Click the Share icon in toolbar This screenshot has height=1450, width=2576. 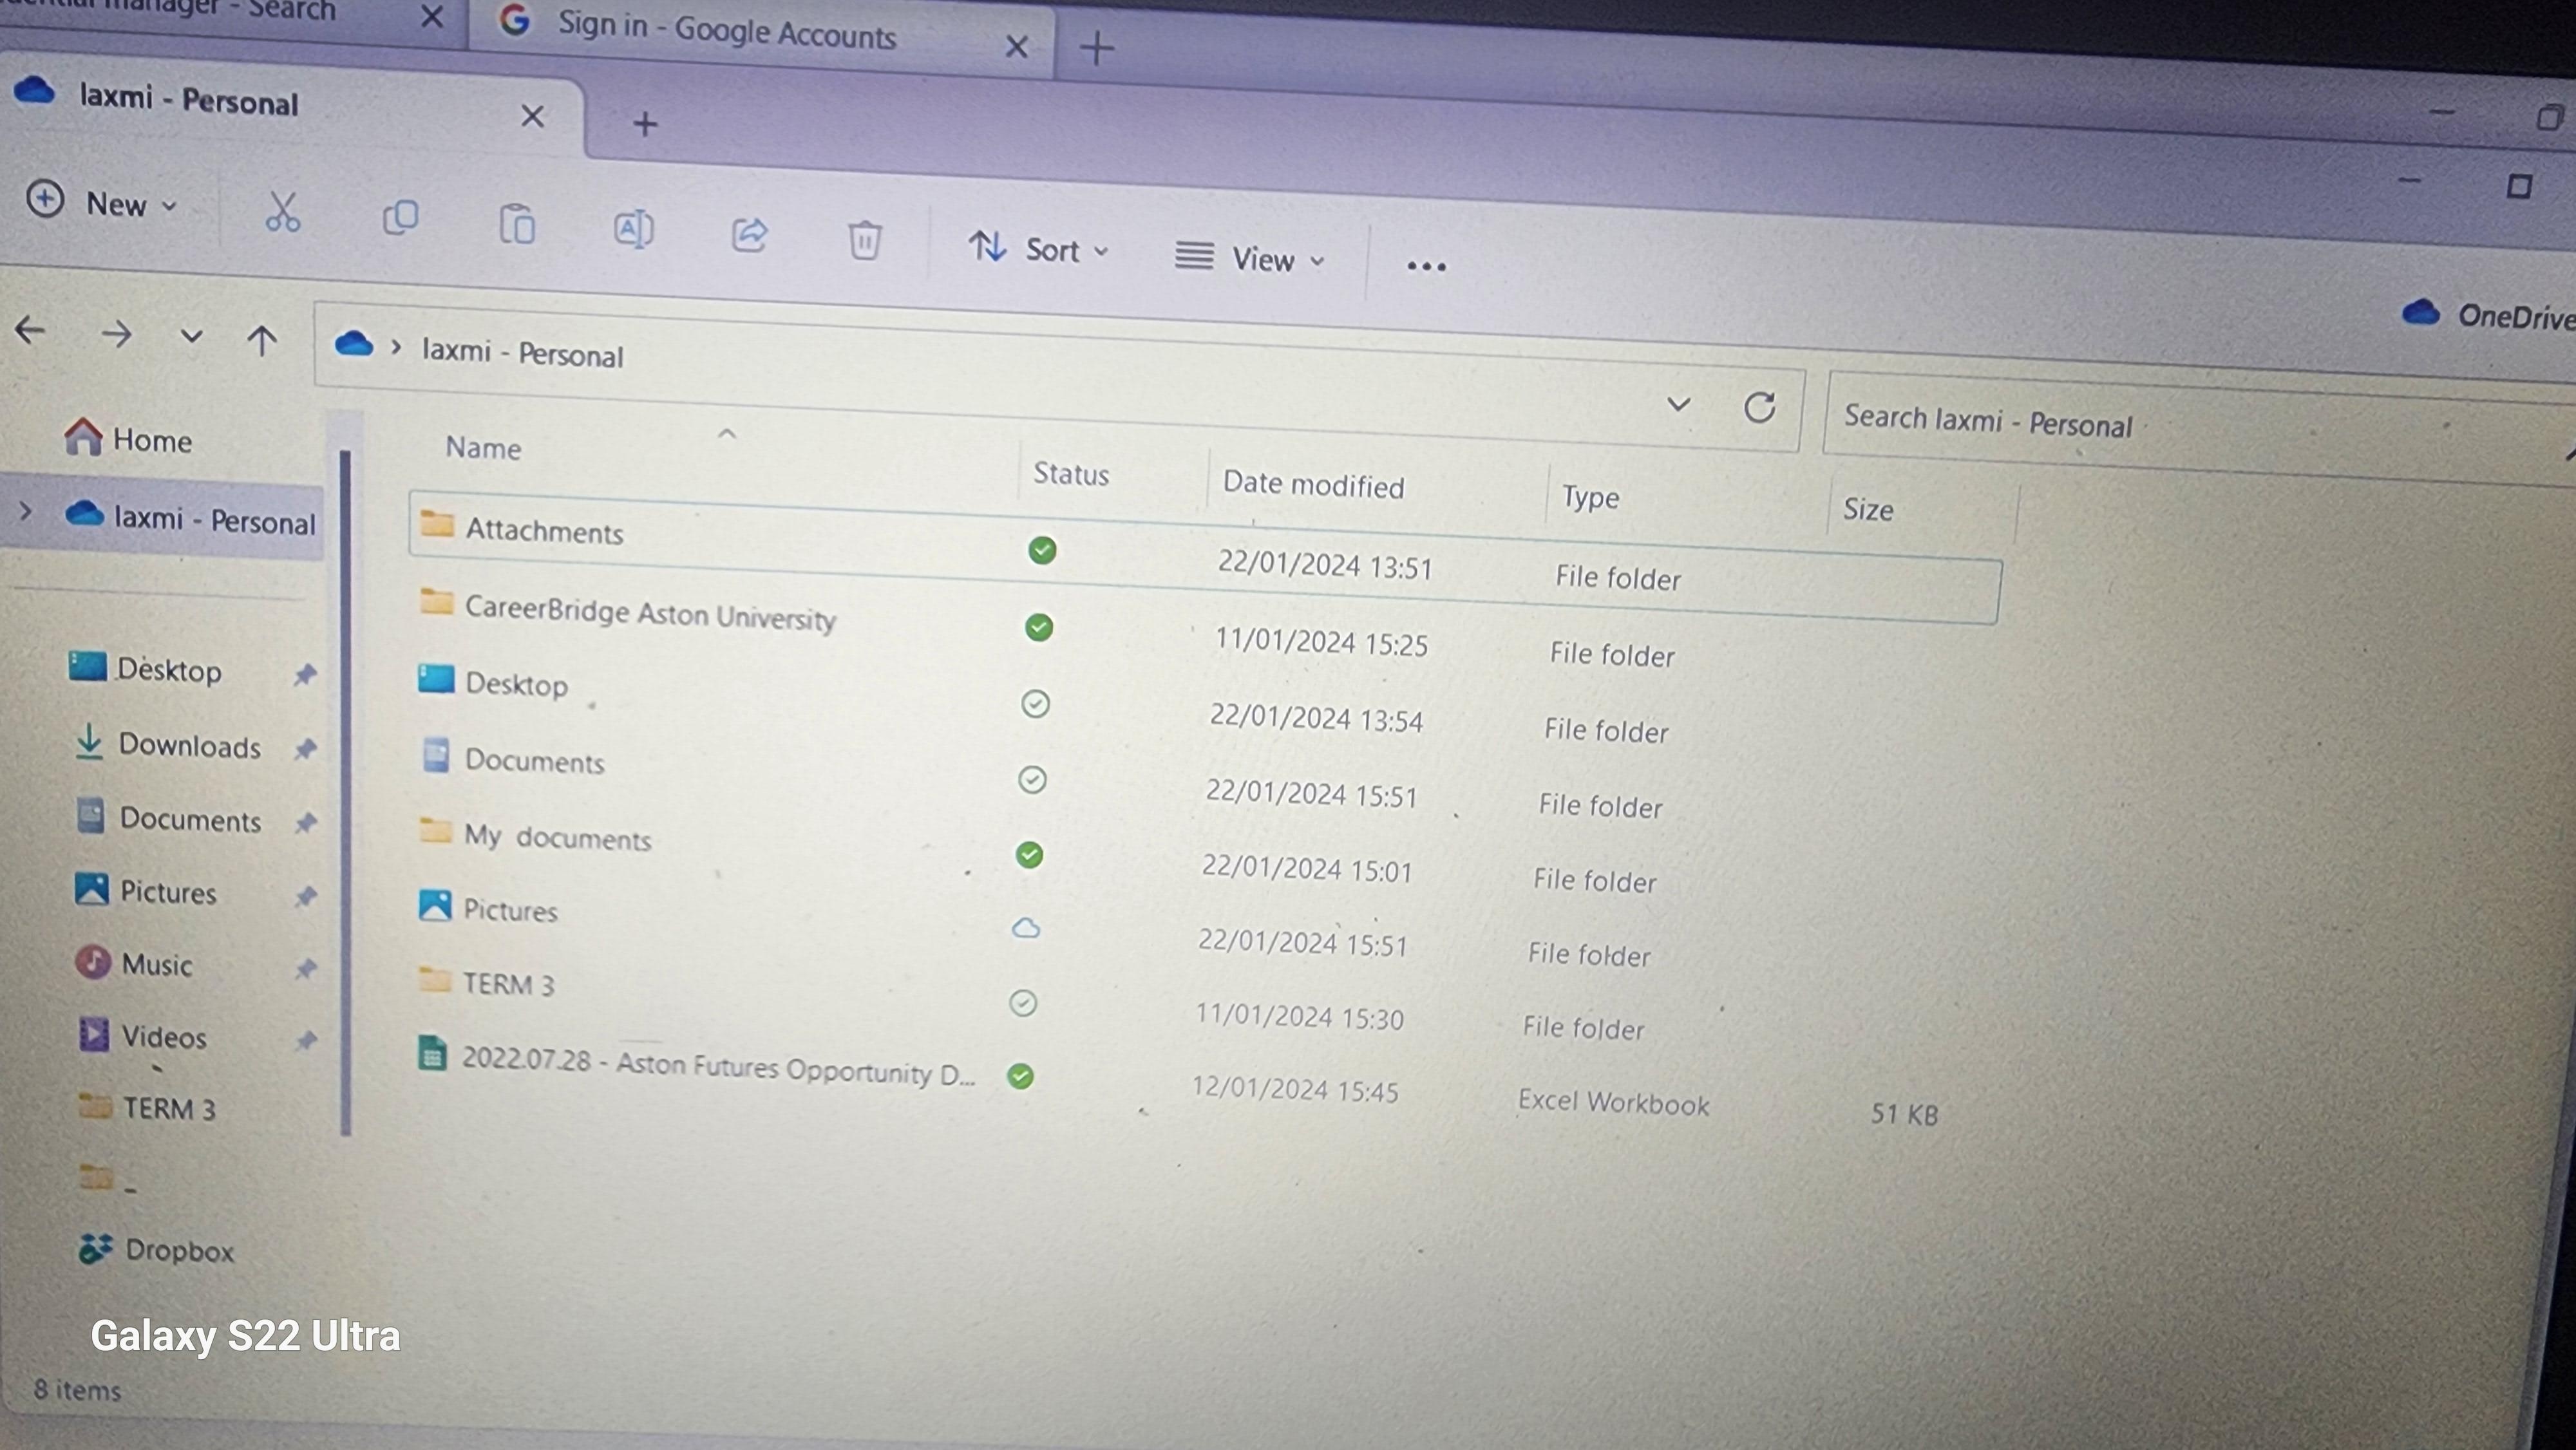point(750,235)
